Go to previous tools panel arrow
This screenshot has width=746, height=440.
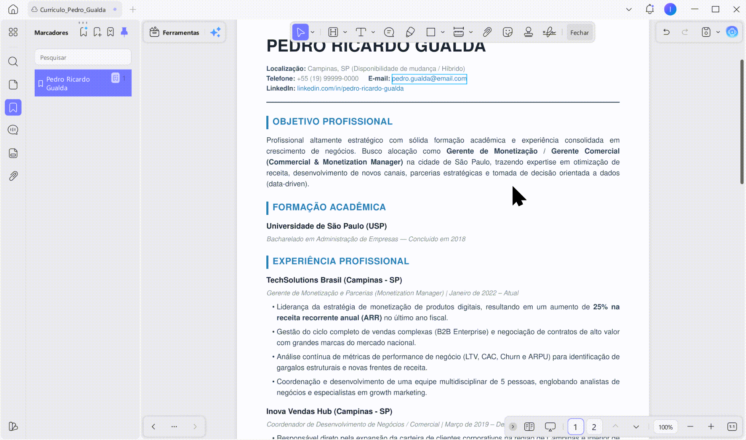click(x=154, y=426)
